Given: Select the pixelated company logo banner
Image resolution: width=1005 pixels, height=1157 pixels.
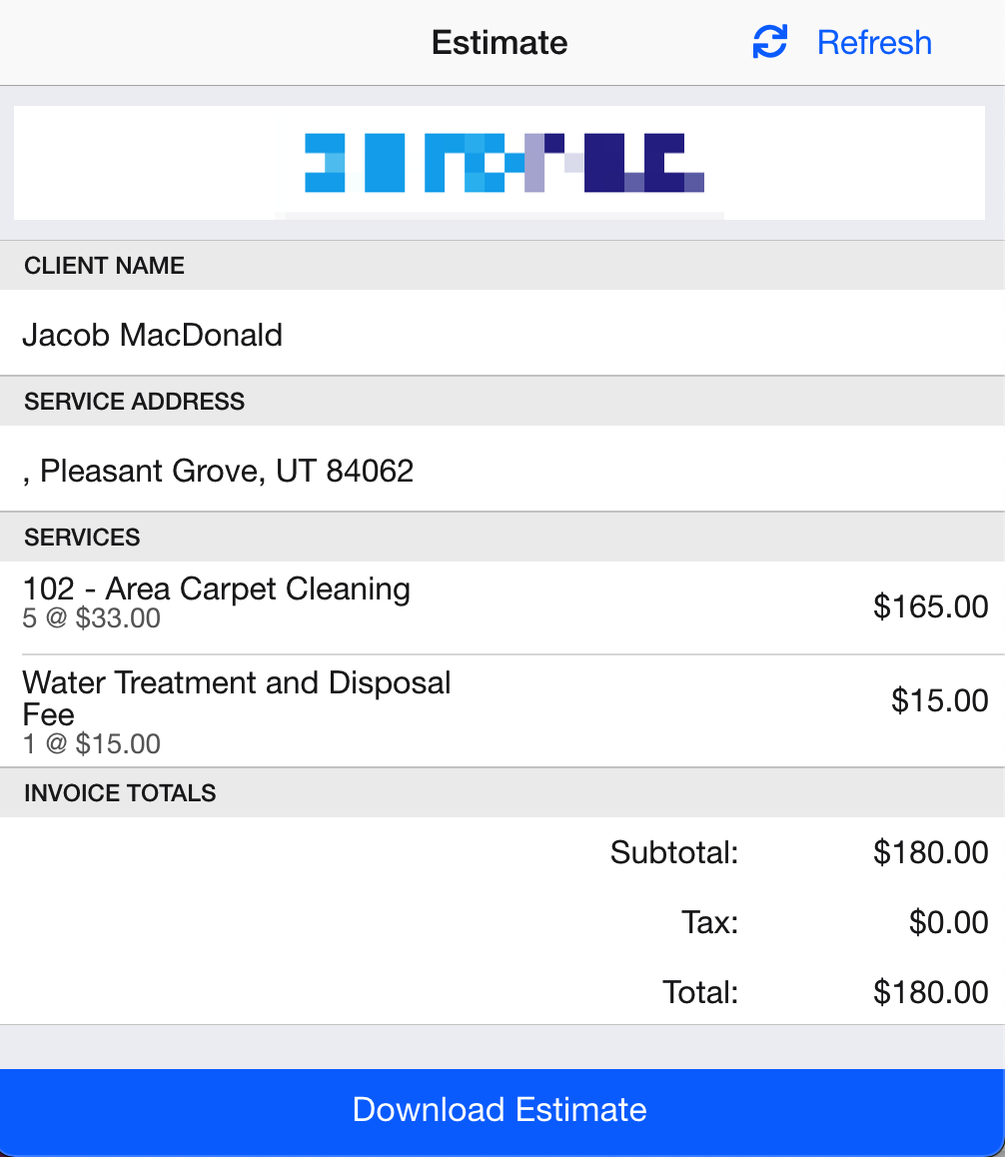Looking at the screenshot, I should [x=500, y=163].
